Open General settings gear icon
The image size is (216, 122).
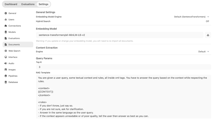point(6,13)
